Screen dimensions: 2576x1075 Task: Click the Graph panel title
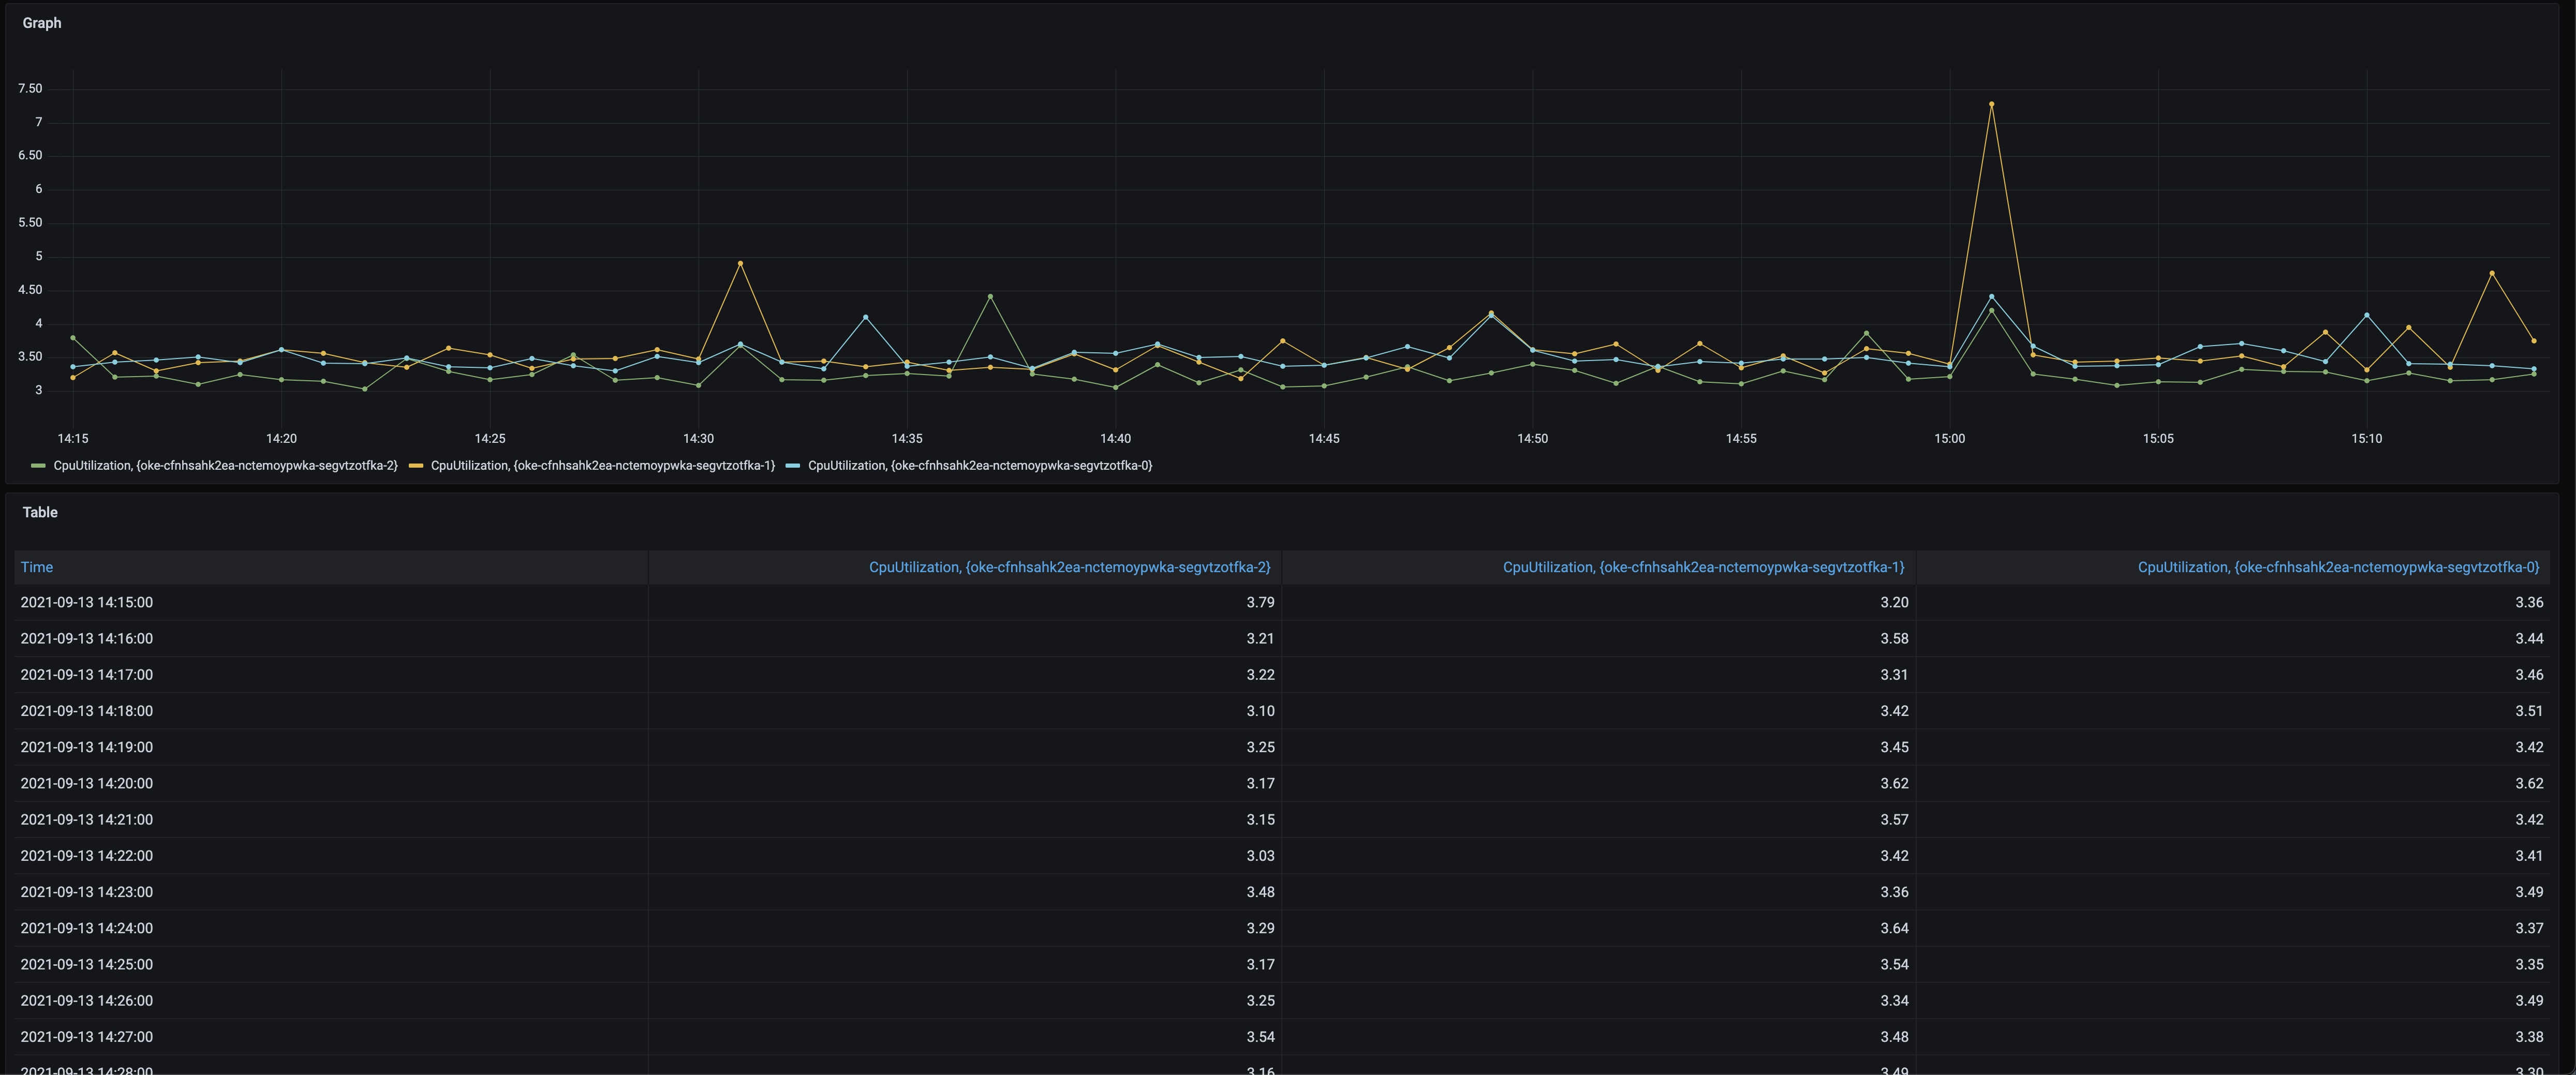click(42, 23)
